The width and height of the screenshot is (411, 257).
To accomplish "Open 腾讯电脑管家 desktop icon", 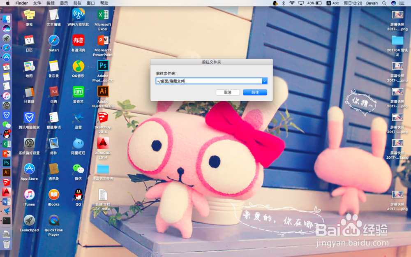I will (x=29, y=118).
